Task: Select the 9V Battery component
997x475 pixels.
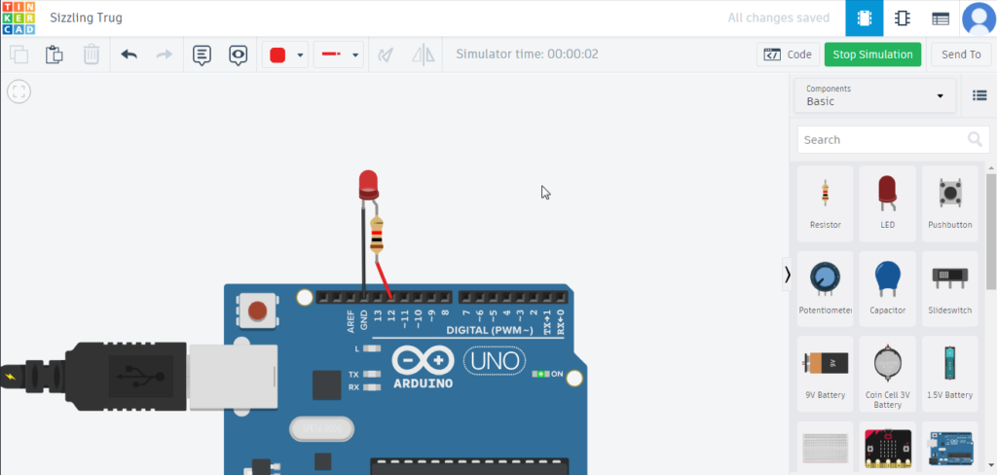Action: click(x=826, y=374)
